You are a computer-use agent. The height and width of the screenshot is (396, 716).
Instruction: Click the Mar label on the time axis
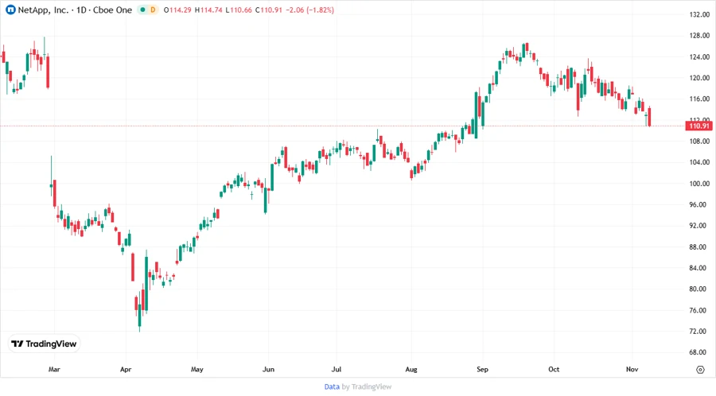pyautogui.click(x=54, y=369)
